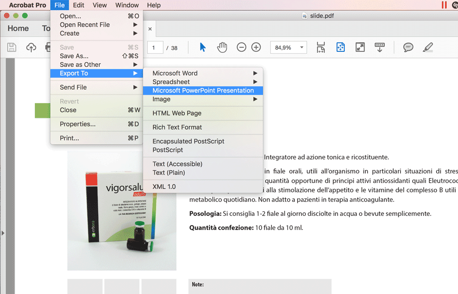458x294 pixels.
Task: Export as XML 1.0
Action: pos(203,187)
